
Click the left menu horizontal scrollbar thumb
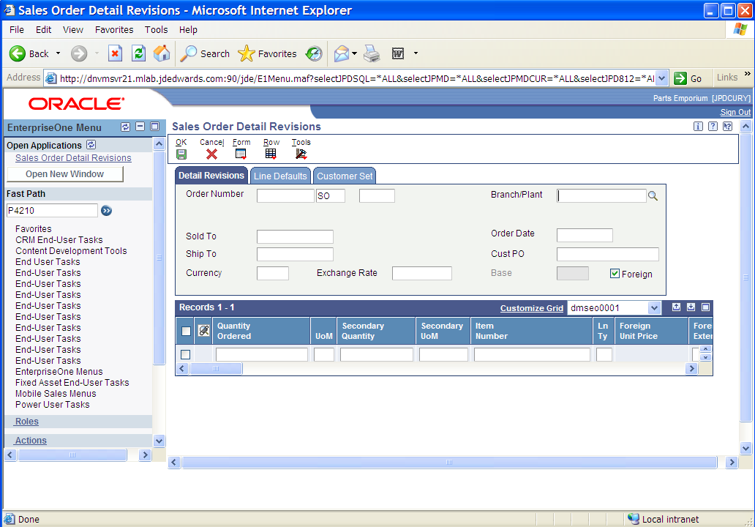click(x=72, y=455)
